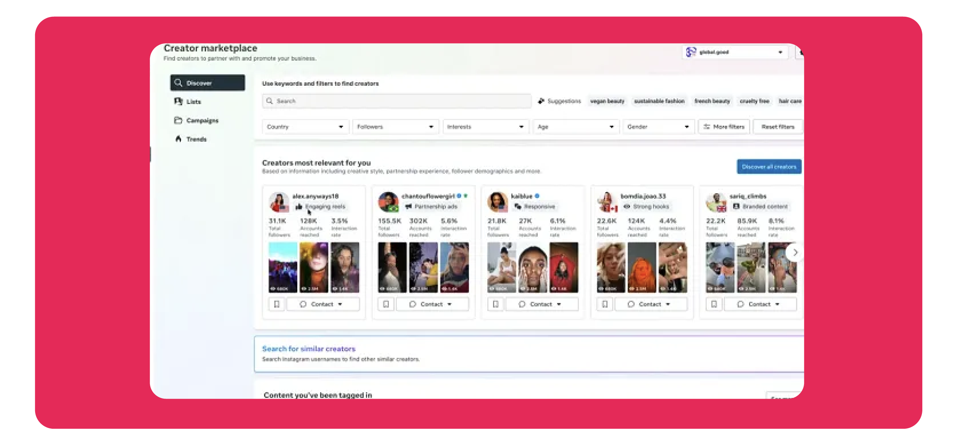Open the Lists section in sidebar
Viewport: 954px width, 444px height.
point(193,102)
